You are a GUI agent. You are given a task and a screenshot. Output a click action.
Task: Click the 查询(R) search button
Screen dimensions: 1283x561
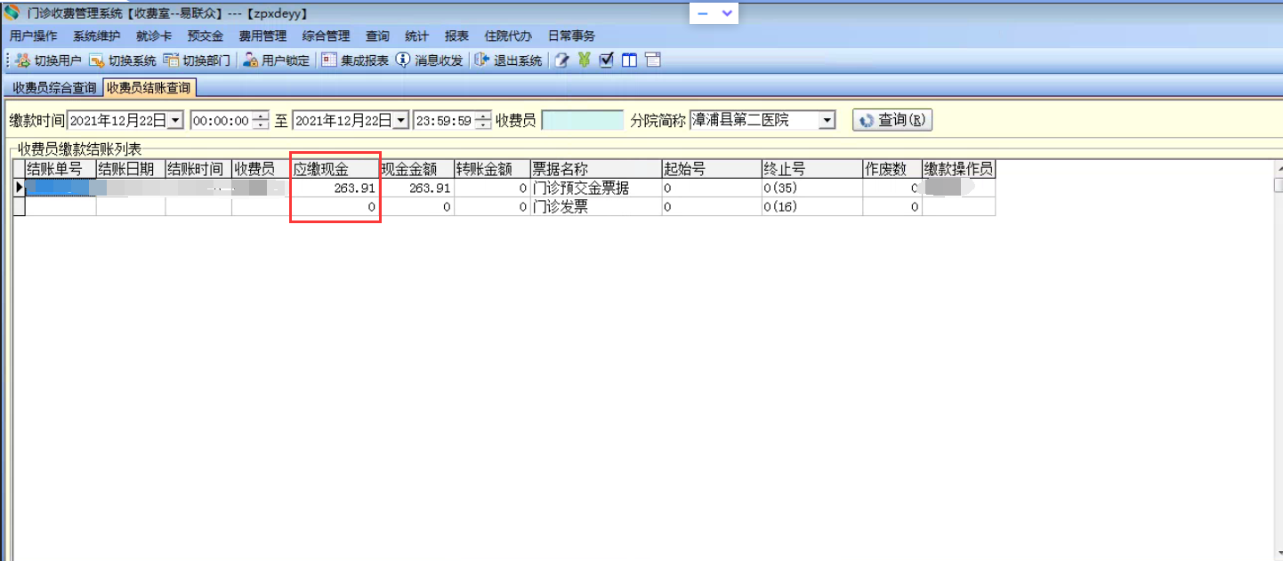coord(892,120)
